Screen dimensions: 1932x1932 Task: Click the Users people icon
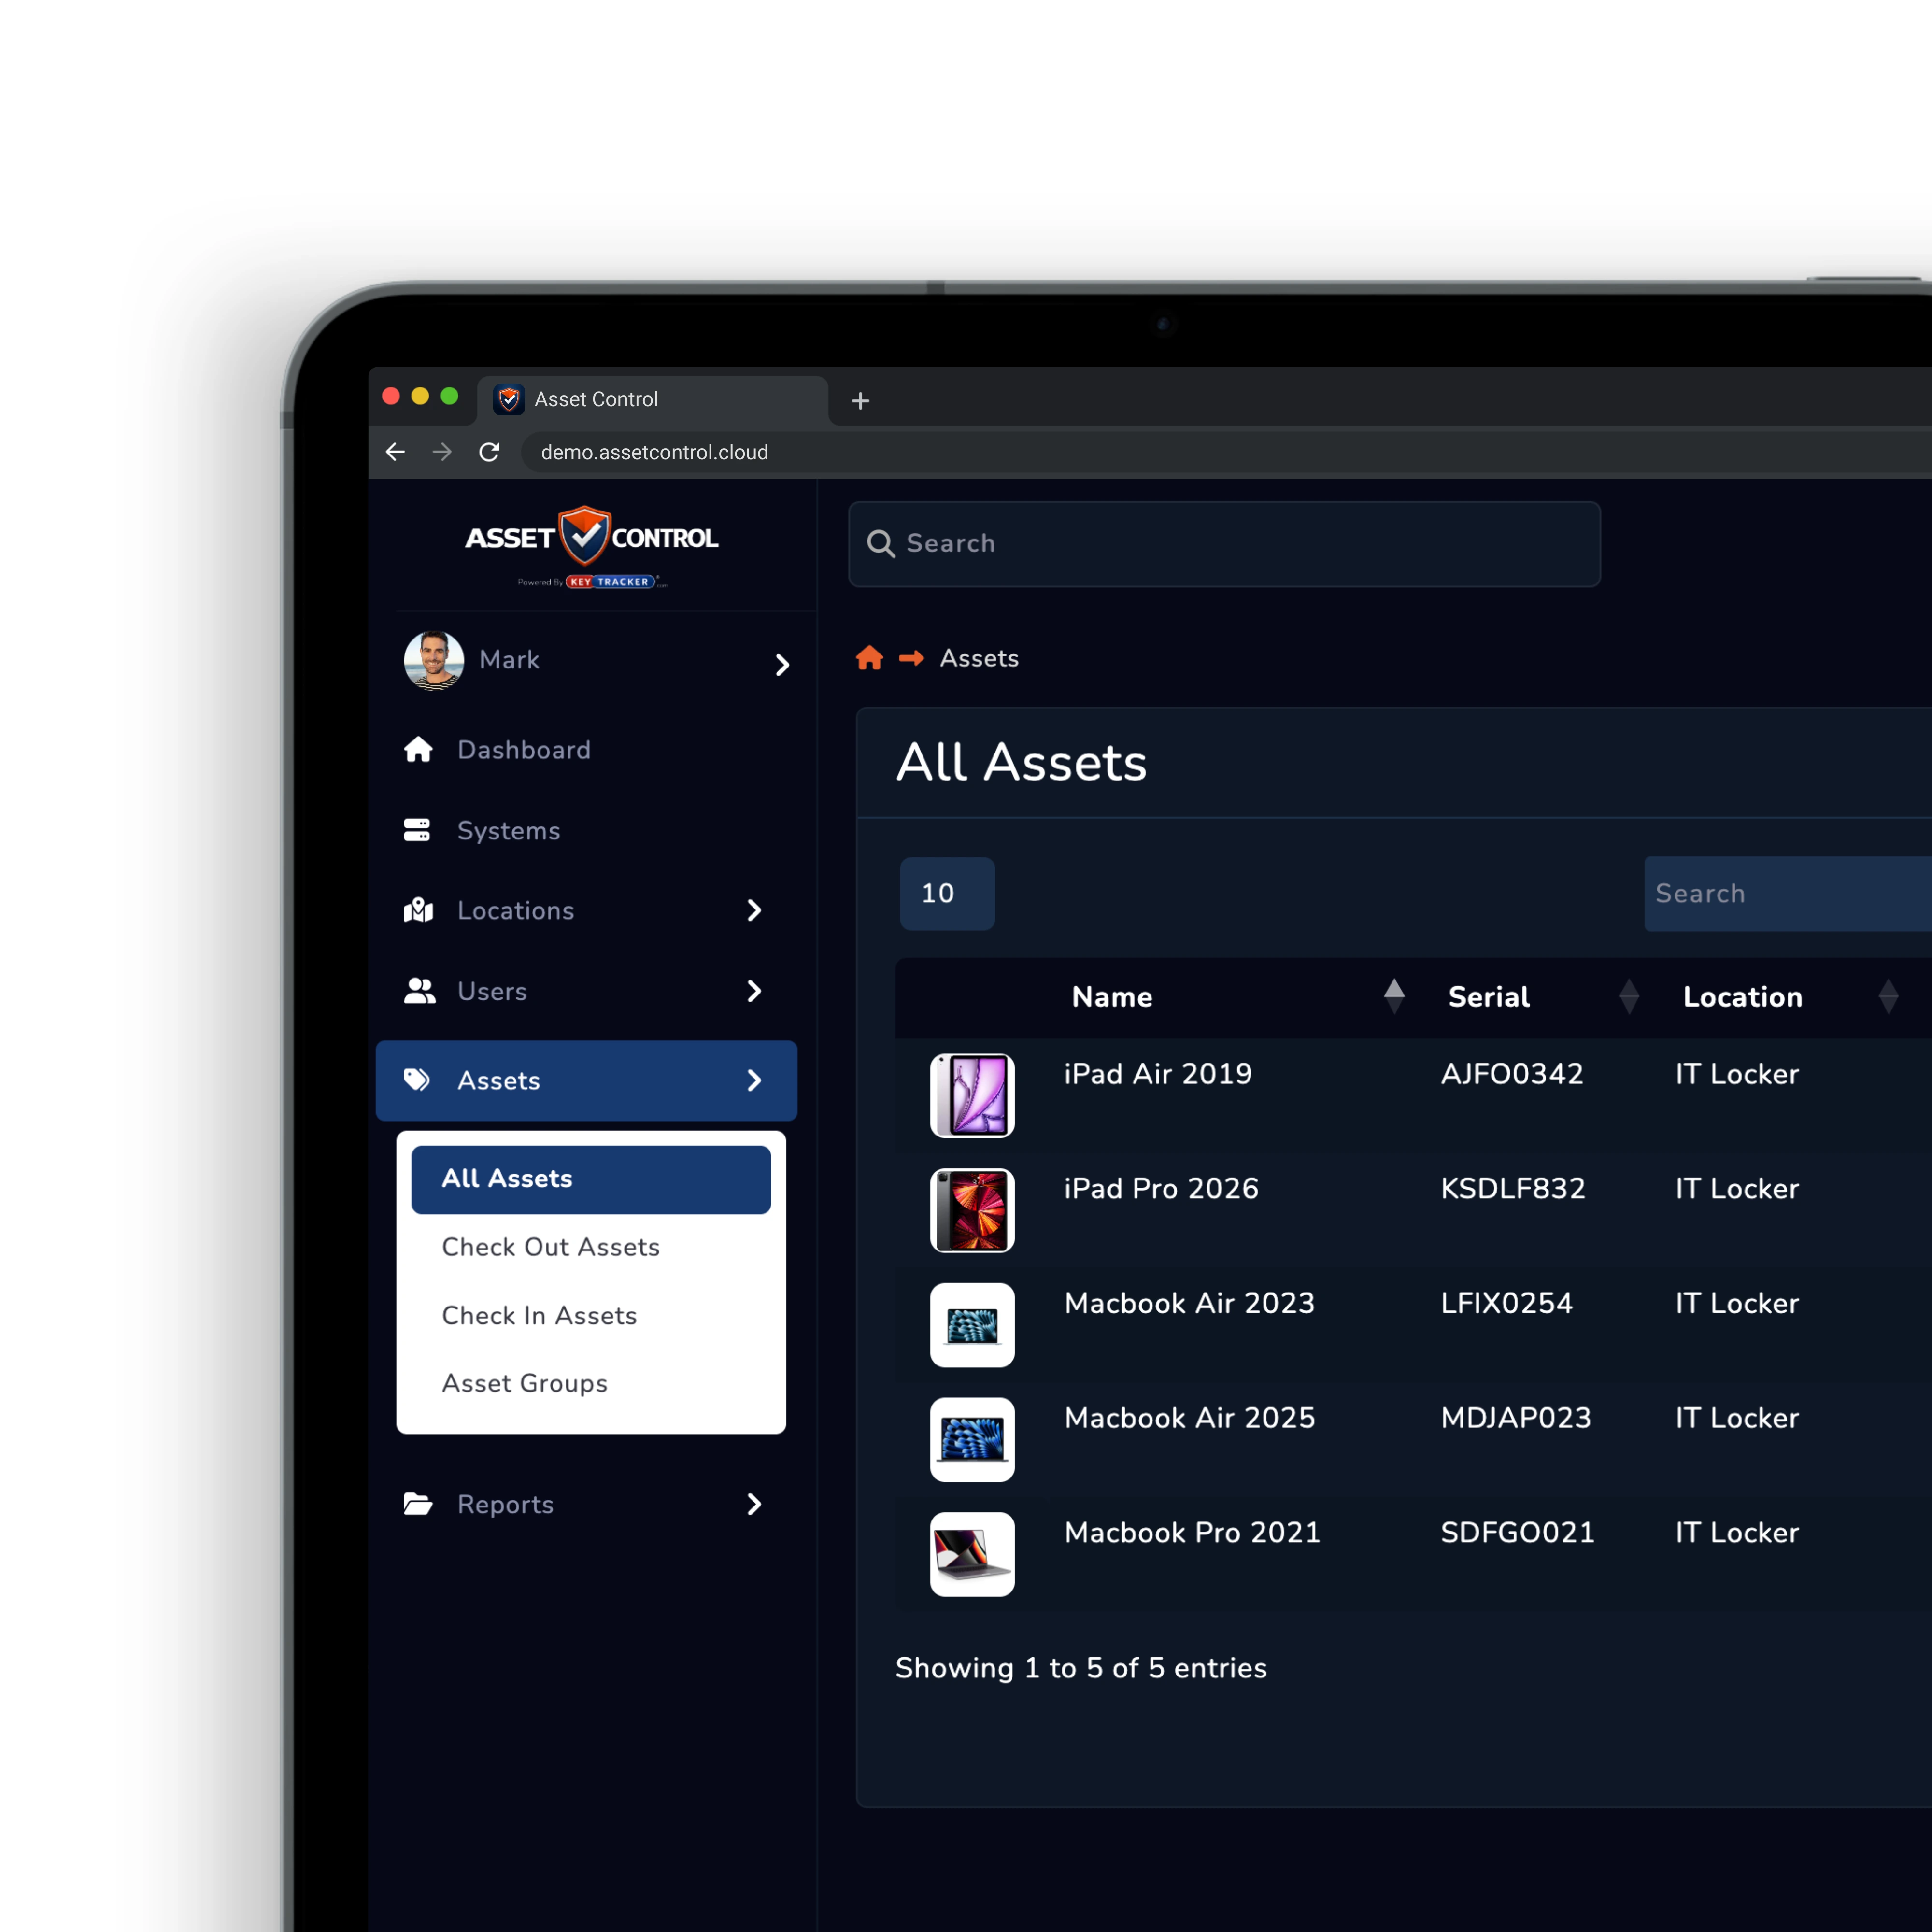[x=419, y=990]
